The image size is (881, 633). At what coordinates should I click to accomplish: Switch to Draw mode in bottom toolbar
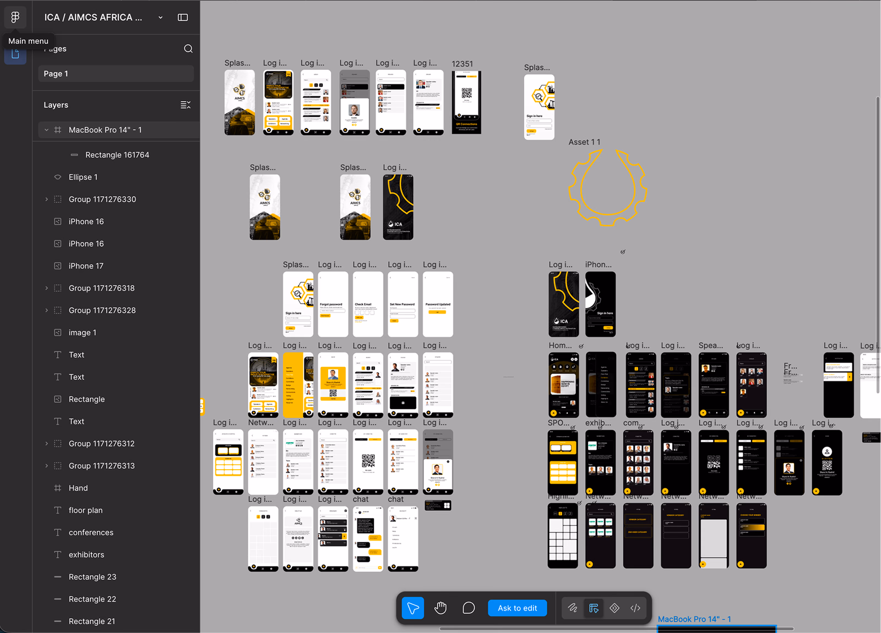coord(573,608)
